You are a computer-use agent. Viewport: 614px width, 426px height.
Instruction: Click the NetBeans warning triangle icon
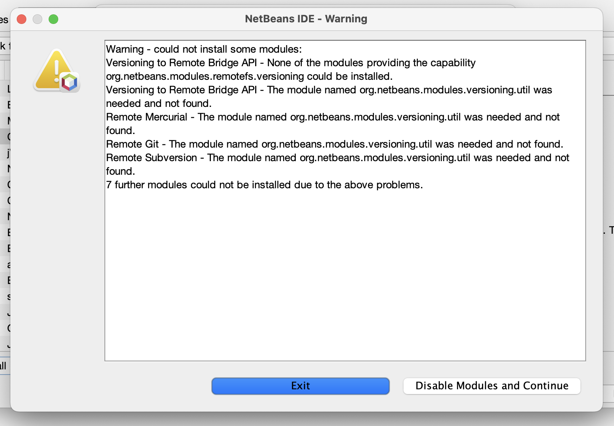57,71
